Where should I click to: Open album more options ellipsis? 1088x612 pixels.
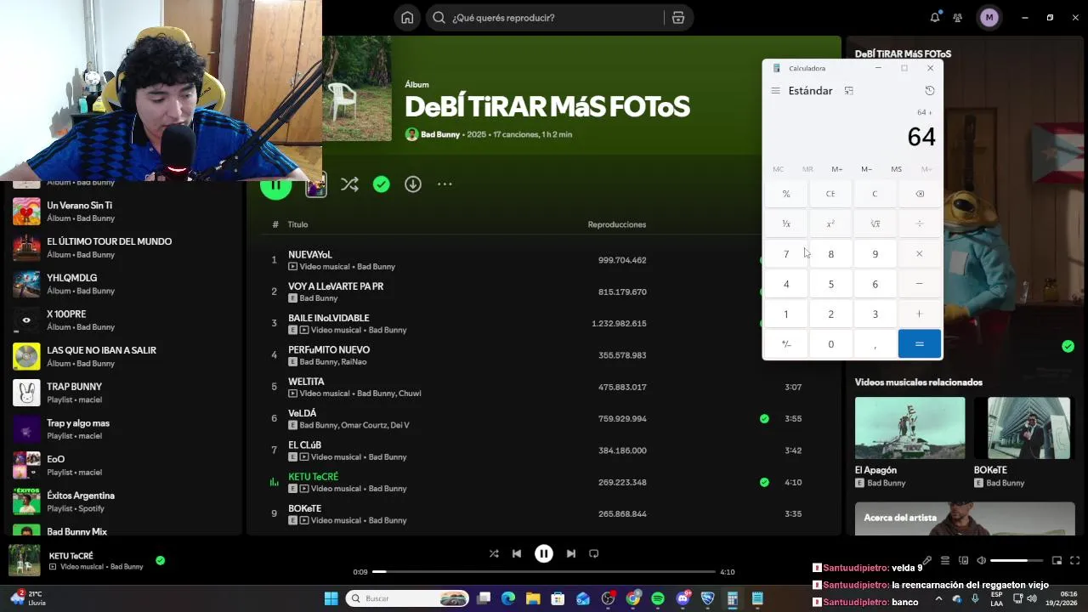445,184
